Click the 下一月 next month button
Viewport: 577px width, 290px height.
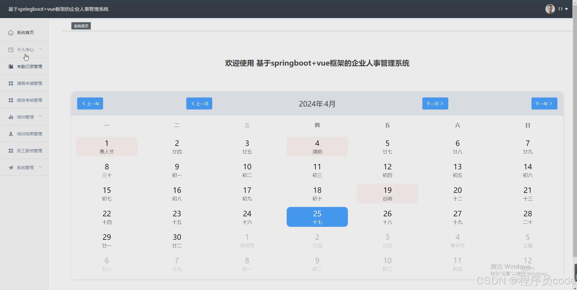point(435,103)
